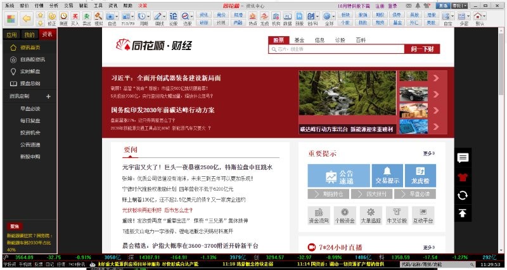507x270 pixels.
Task: Open 早盘必读 under 资讯定制
Action: point(30,108)
